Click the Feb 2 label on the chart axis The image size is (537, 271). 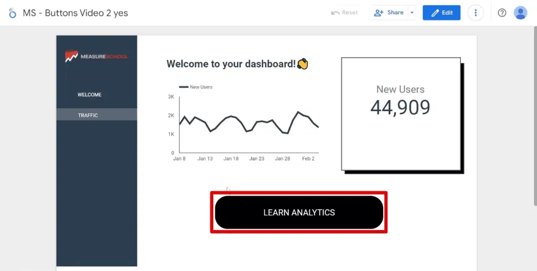308,158
